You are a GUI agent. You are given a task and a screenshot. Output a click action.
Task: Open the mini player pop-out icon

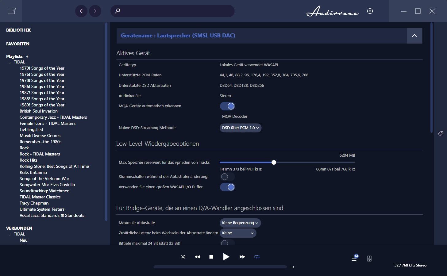(x=12, y=11)
